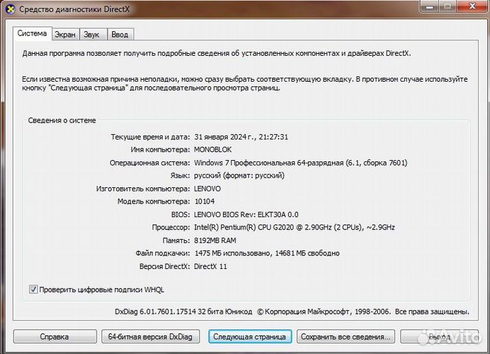Click the Имя компьютера label
490x354 pixels.
[x=160, y=150]
